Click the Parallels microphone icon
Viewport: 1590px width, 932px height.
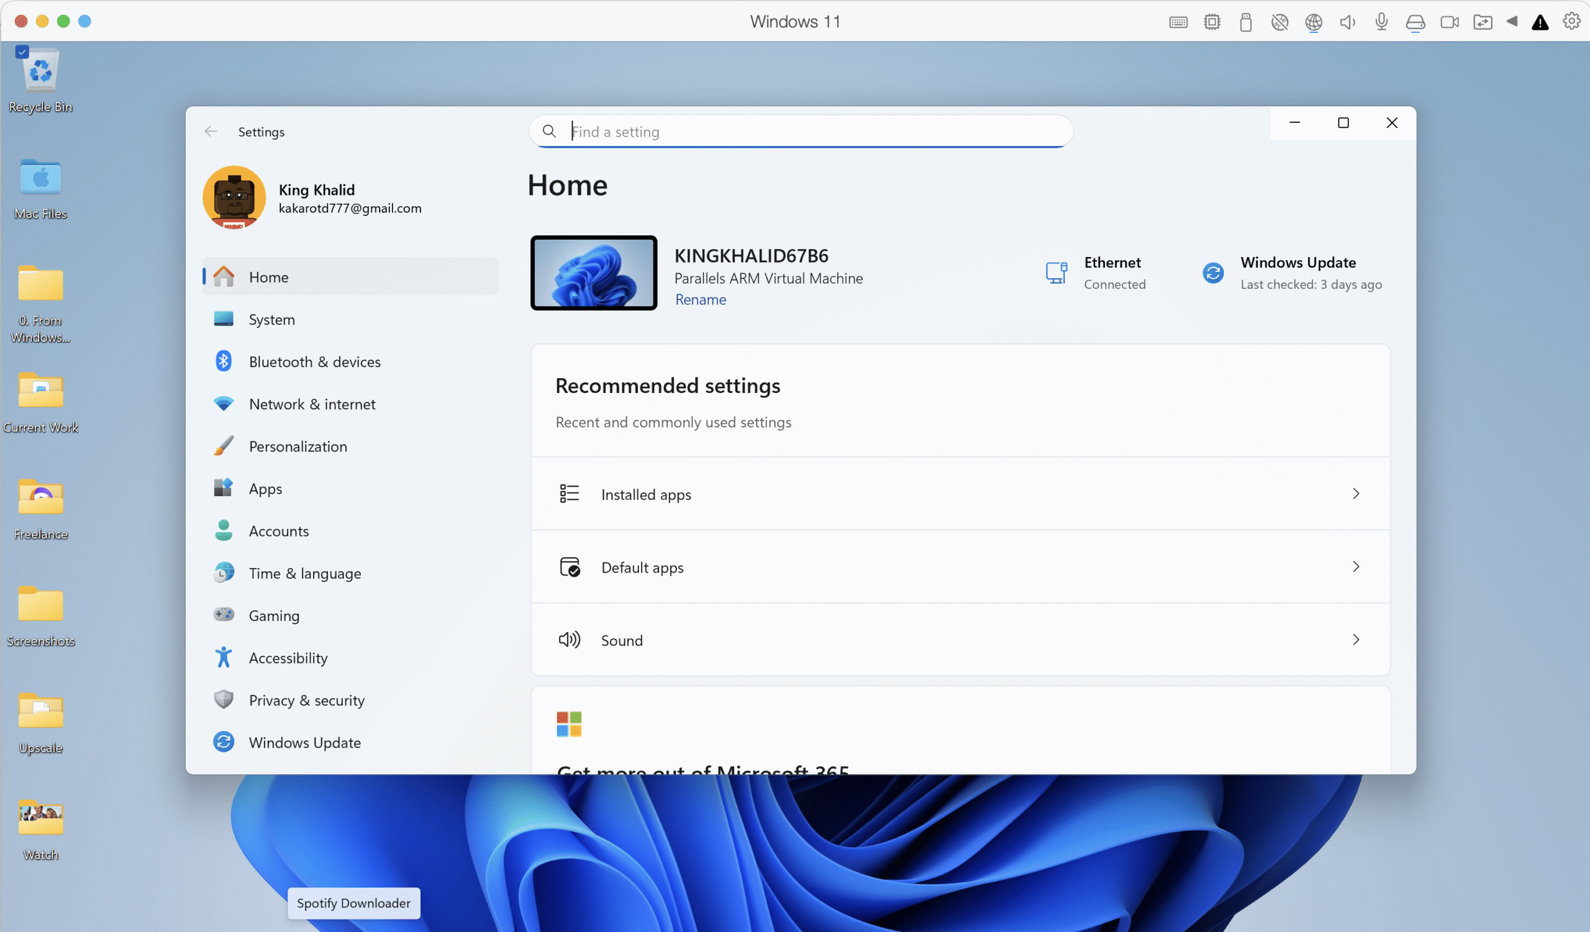point(1381,22)
